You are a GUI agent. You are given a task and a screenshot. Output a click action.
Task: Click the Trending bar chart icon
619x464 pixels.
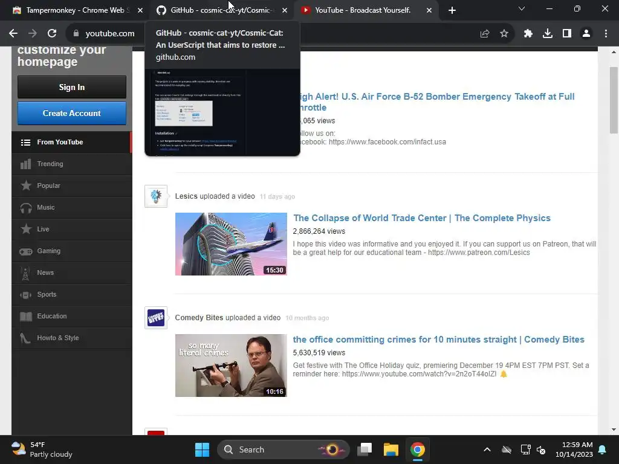(x=25, y=164)
